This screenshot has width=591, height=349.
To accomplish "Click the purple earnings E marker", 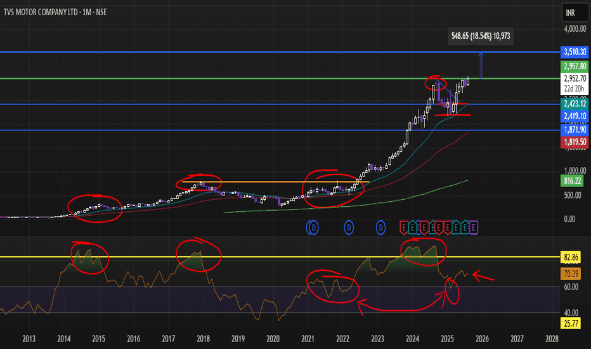I will tap(474, 228).
